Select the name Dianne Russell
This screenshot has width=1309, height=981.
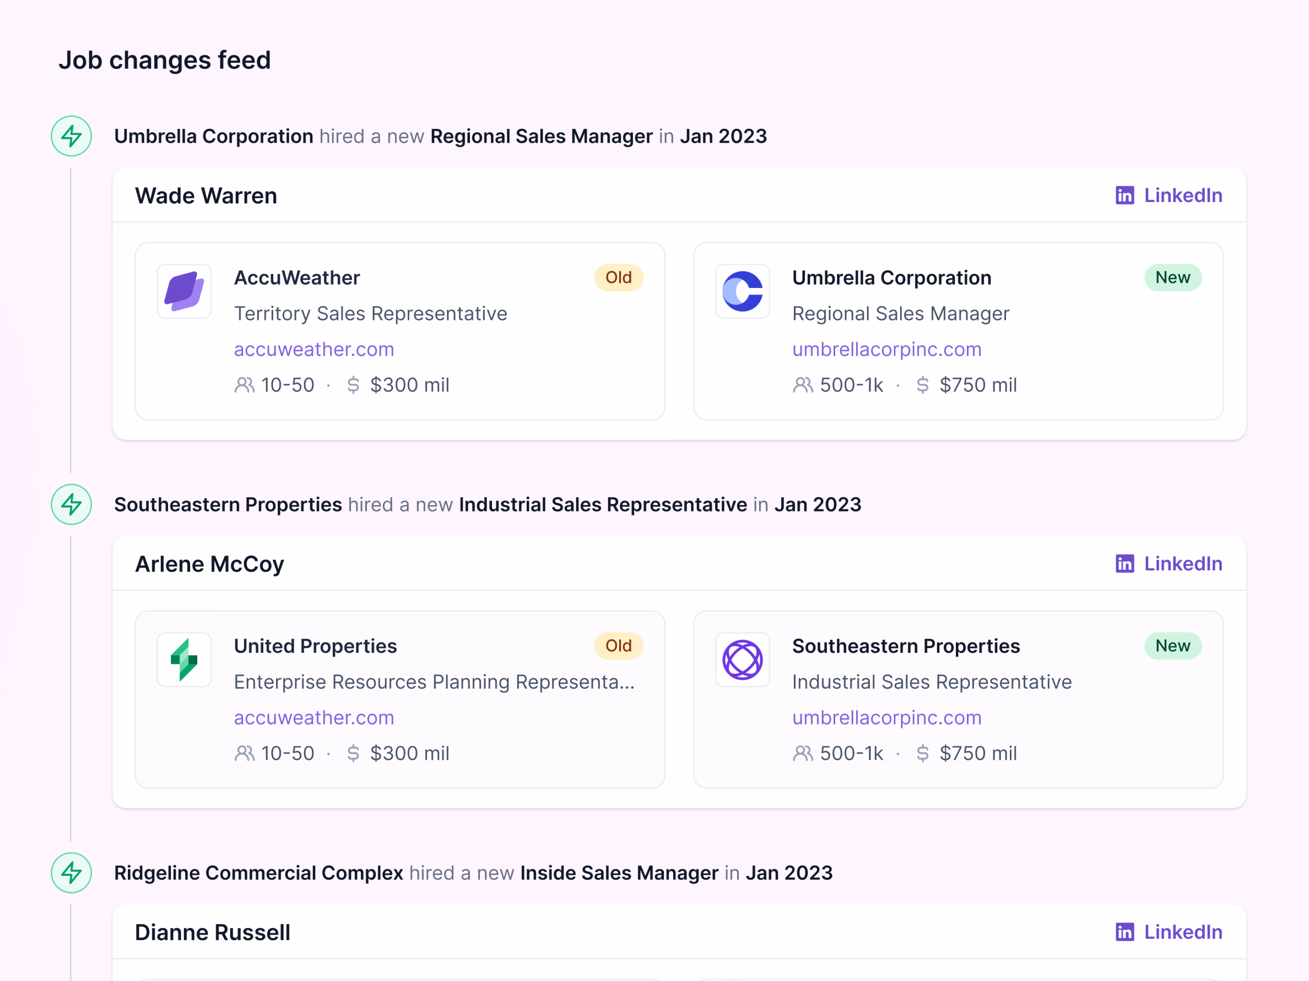213,933
